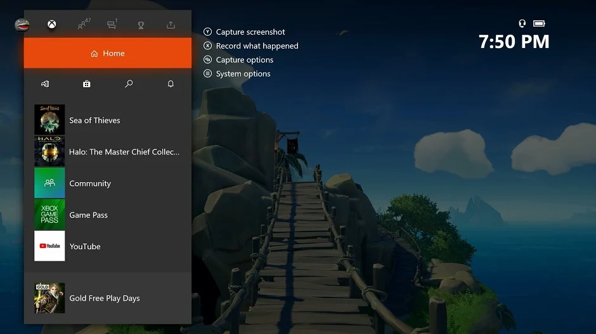596x334 pixels.
Task: Open Capture options
Action: [x=244, y=60]
